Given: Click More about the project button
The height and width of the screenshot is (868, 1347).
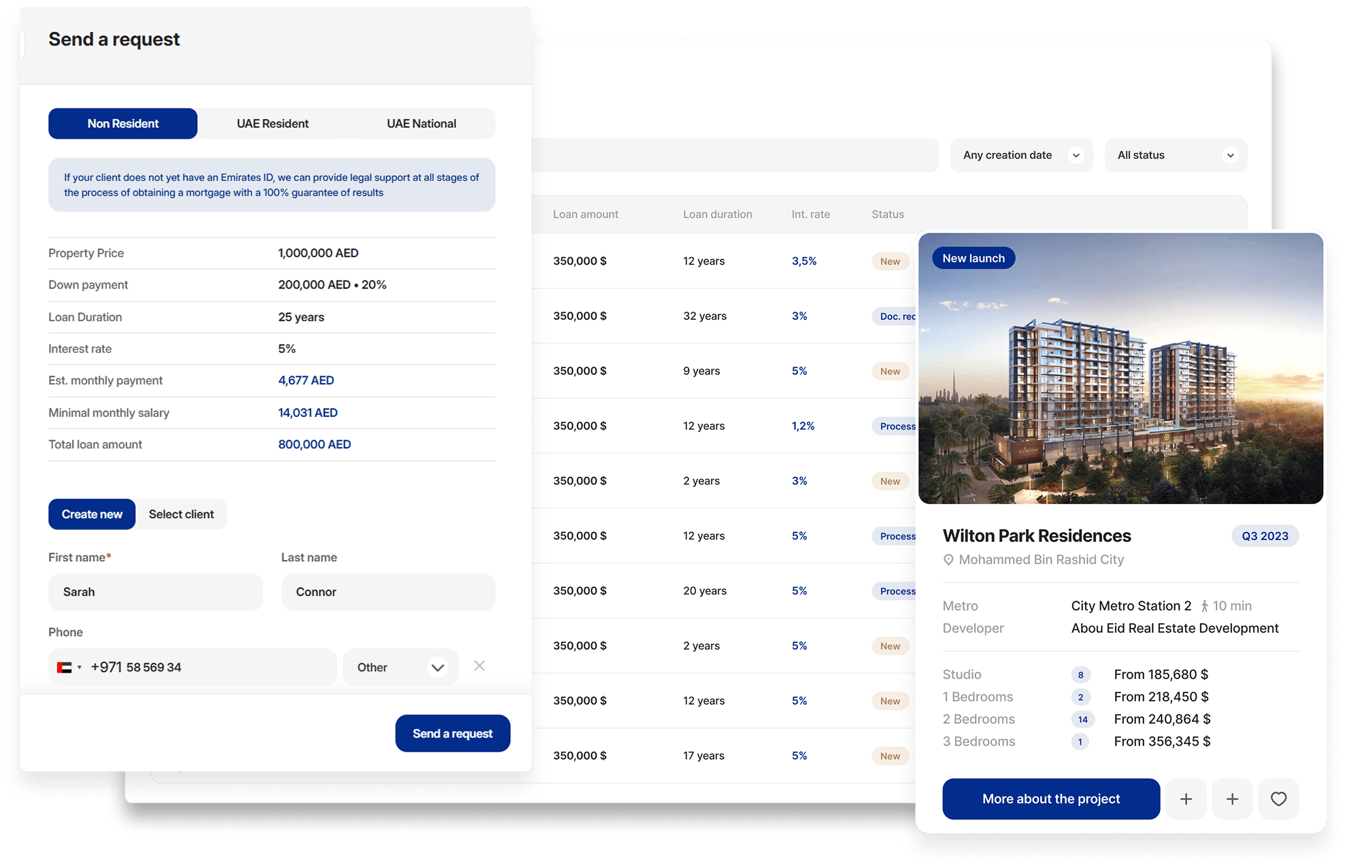Looking at the screenshot, I should click(x=1050, y=799).
